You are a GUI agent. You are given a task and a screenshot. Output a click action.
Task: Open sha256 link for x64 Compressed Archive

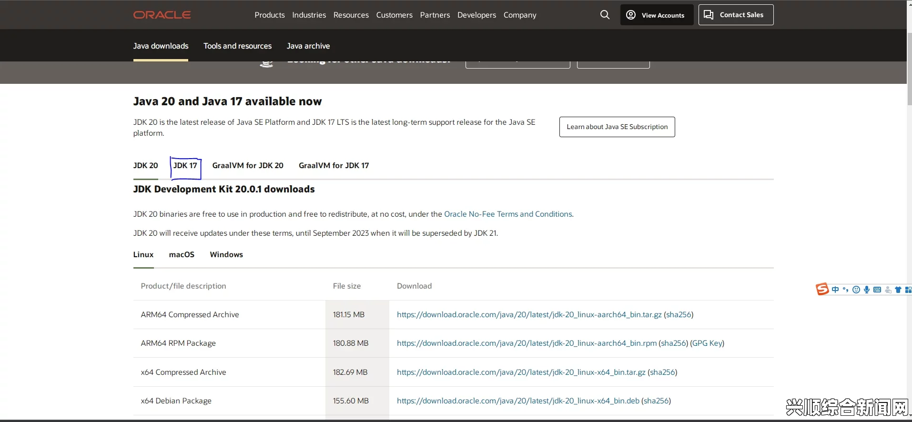662,372
